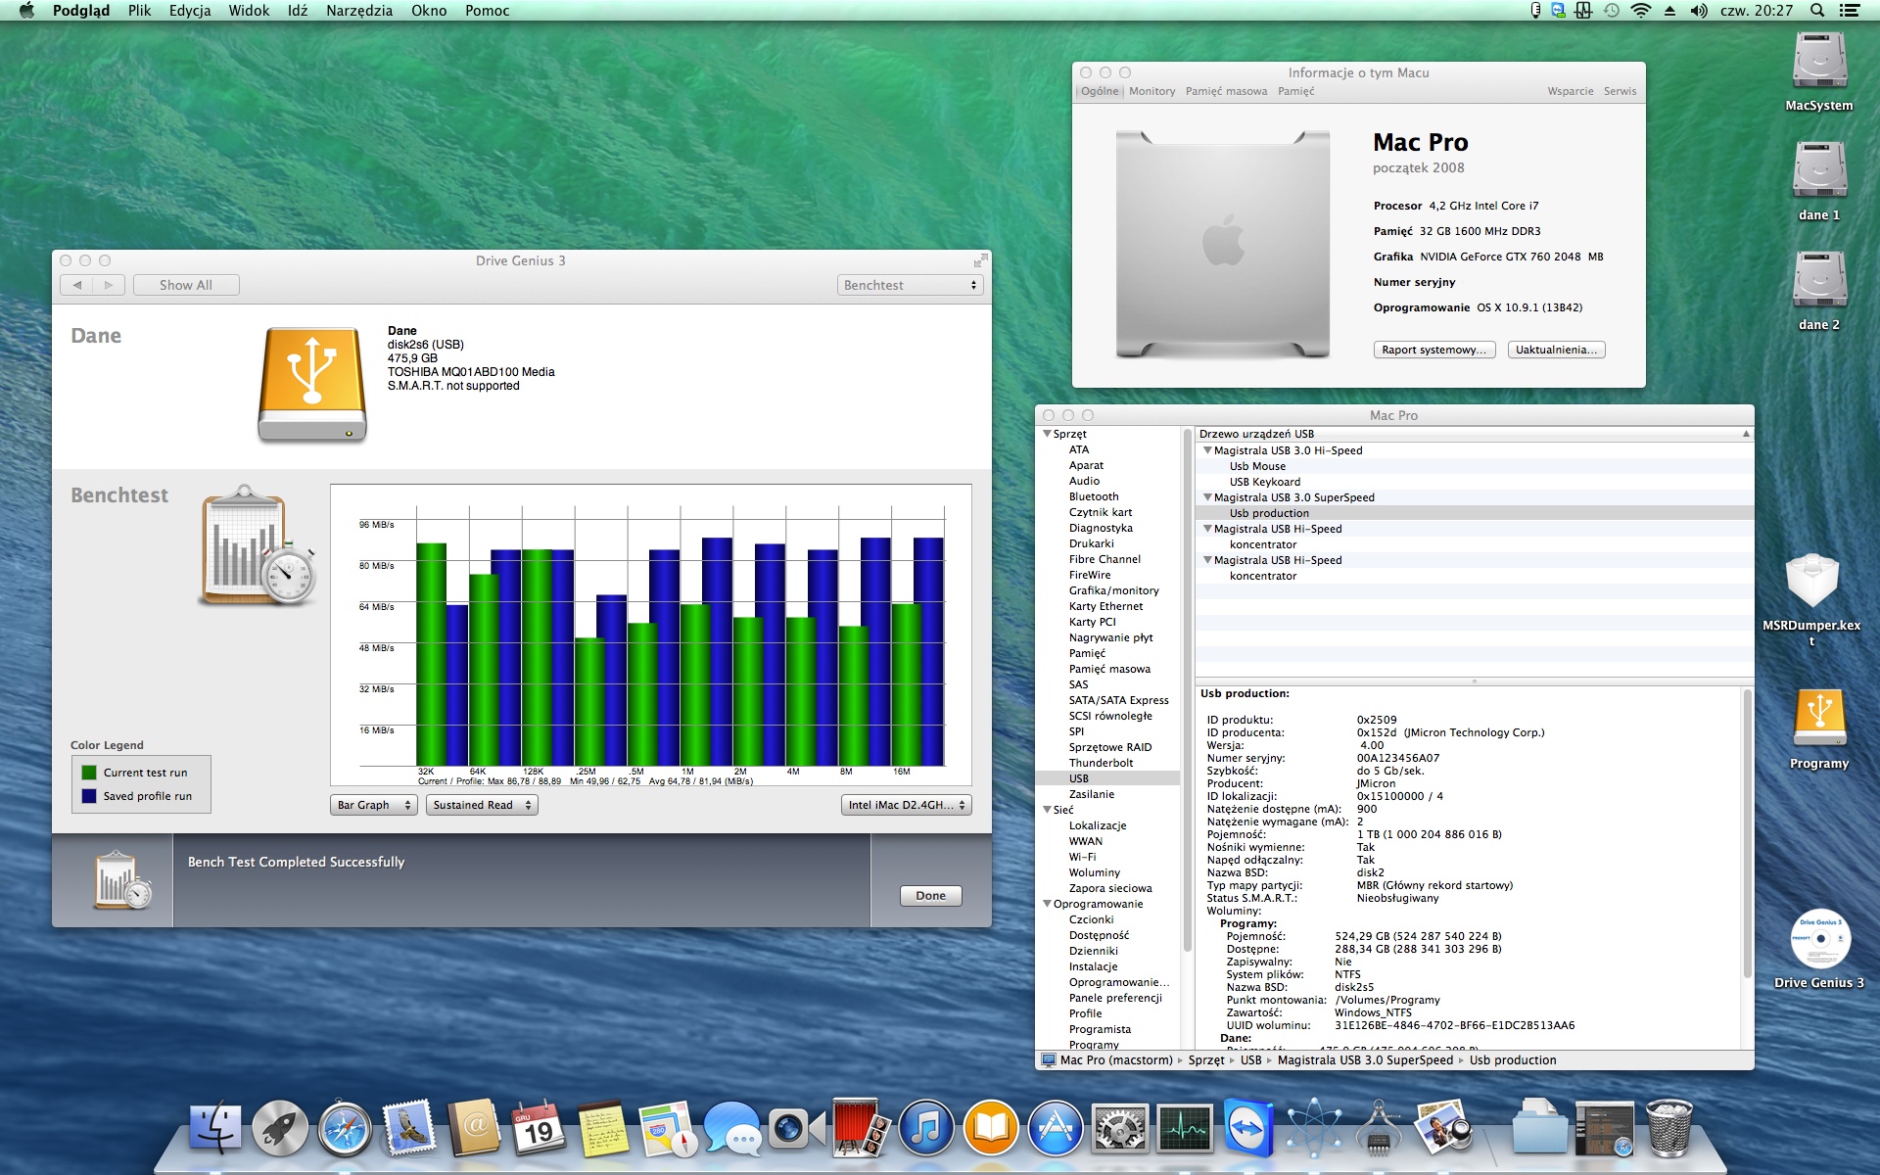Select MSRDumper.kext file on desktop
The image size is (1880, 1175).
pyautogui.click(x=1811, y=599)
